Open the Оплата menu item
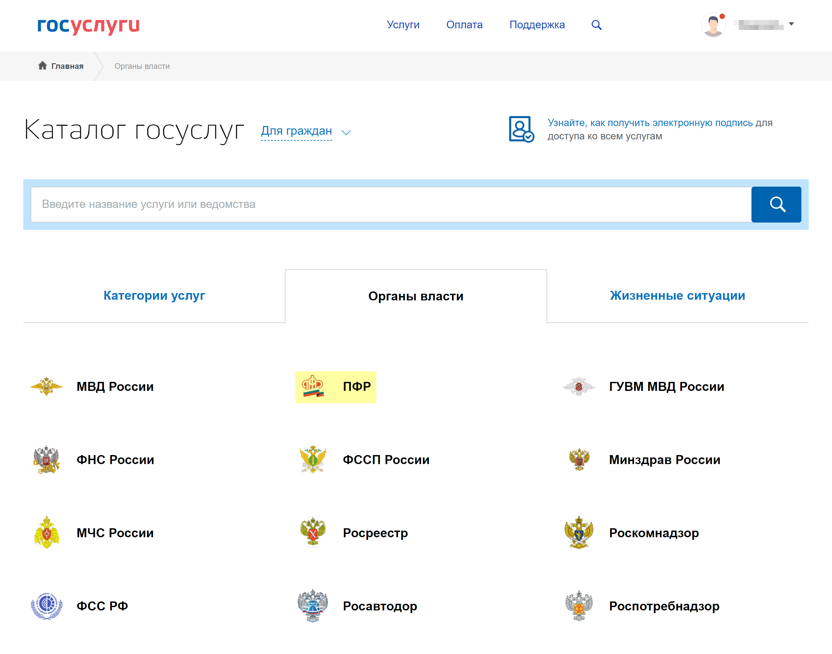Viewport: 832px width, 654px height. [464, 25]
